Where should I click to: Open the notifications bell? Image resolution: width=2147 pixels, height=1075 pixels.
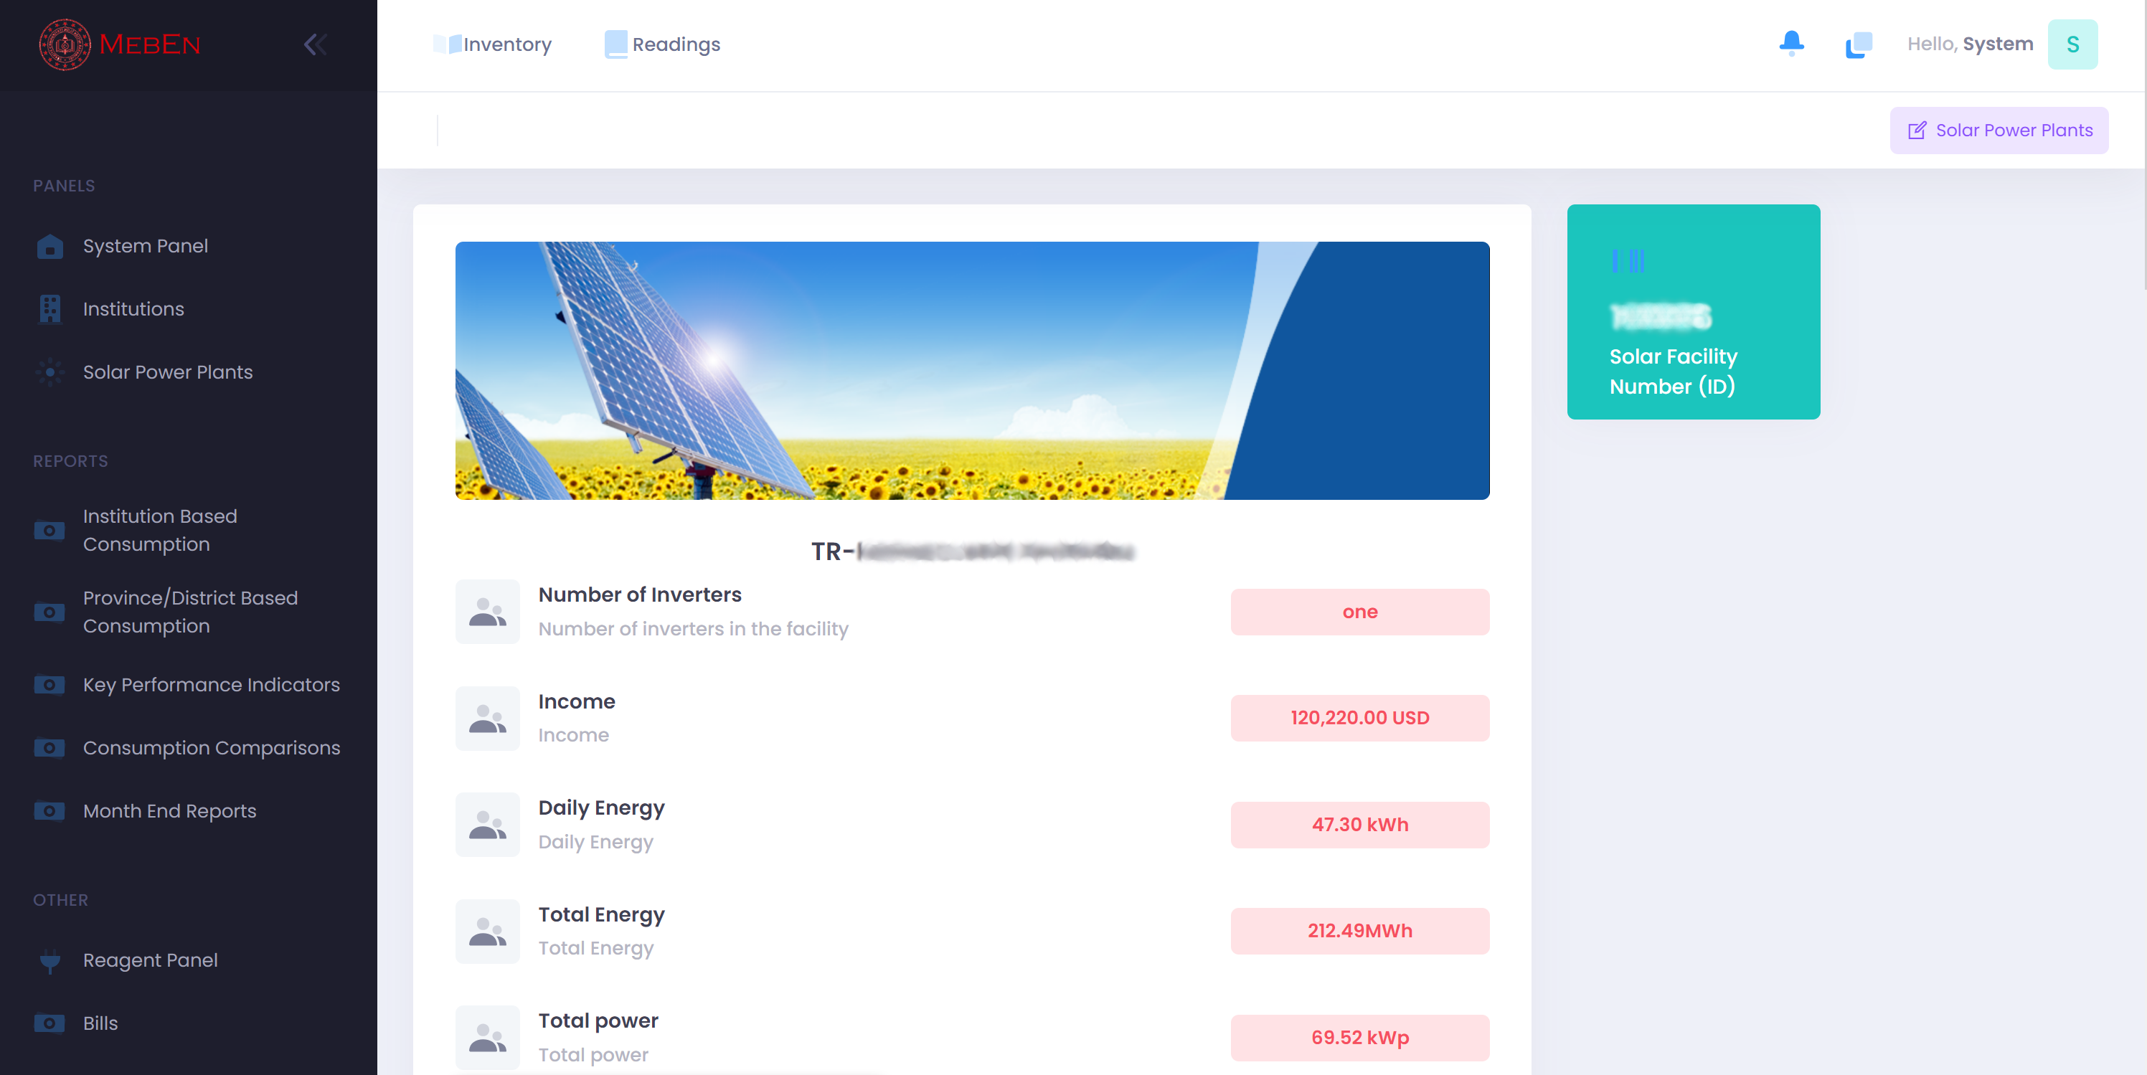[1791, 43]
